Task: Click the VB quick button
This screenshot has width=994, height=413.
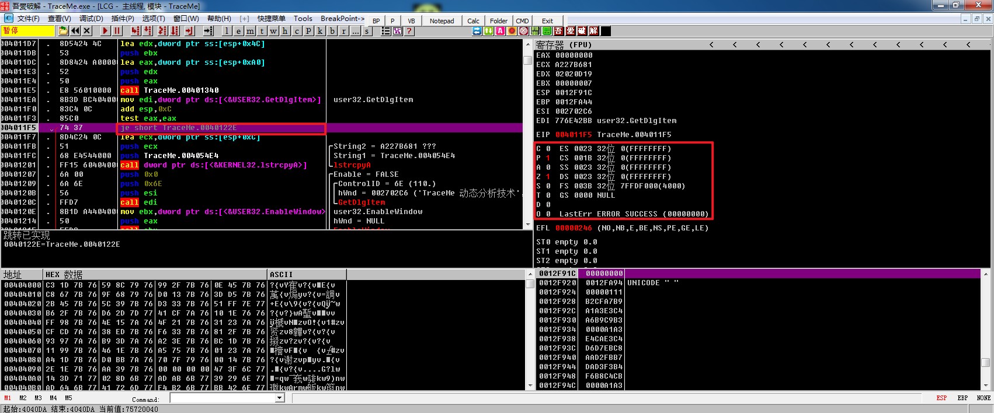Action: pyautogui.click(x=411, y=21)
